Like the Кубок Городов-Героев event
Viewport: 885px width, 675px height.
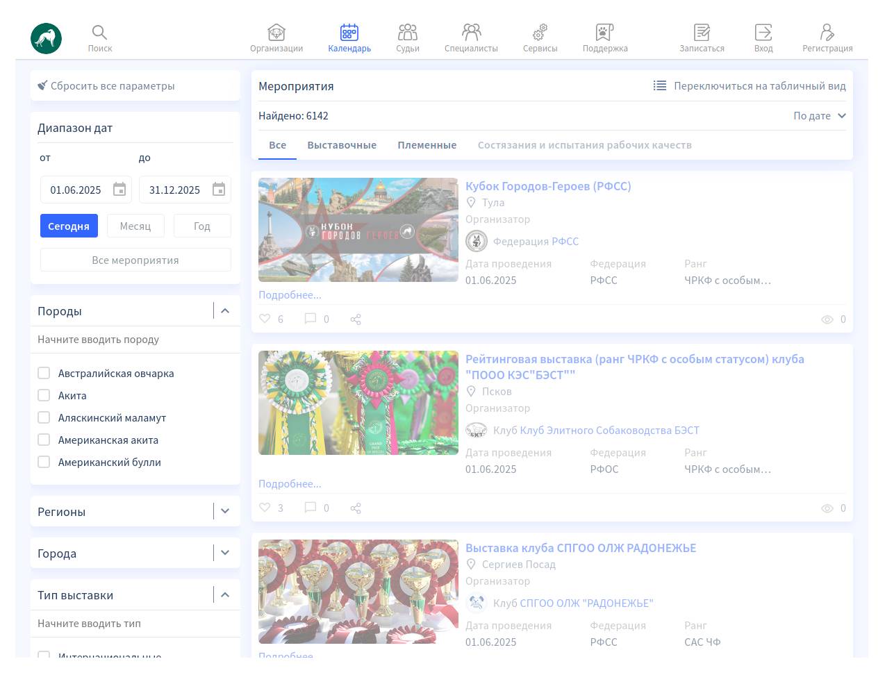click(x=265, y=319)
